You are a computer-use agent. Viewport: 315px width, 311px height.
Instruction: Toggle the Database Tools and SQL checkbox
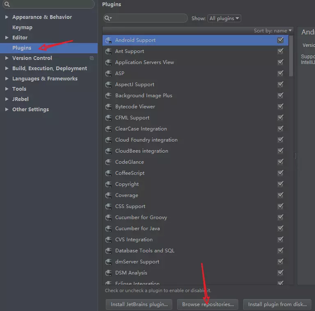pos(281,251)
